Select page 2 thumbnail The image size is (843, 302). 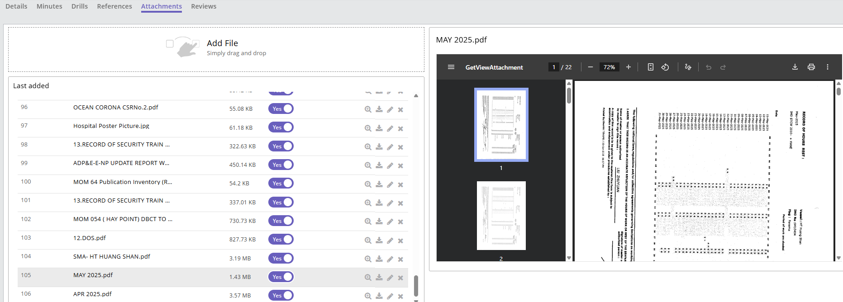501,216
